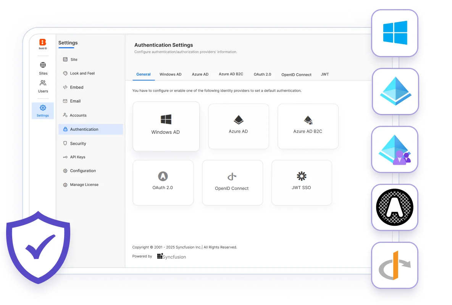Click the Manage License icon
The height and width of the screenshot is (305, 452).
pyautogui.click(x=65, y=185)
